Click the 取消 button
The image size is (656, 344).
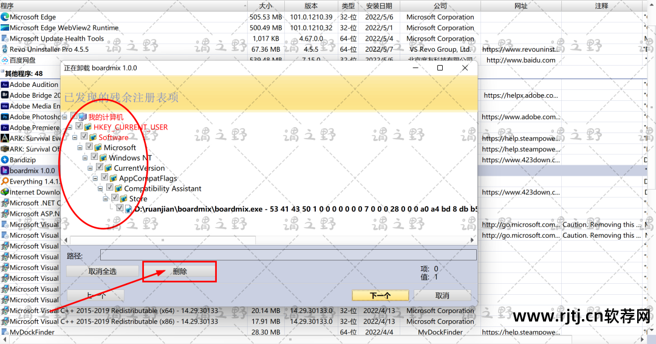tap(442, 295)
